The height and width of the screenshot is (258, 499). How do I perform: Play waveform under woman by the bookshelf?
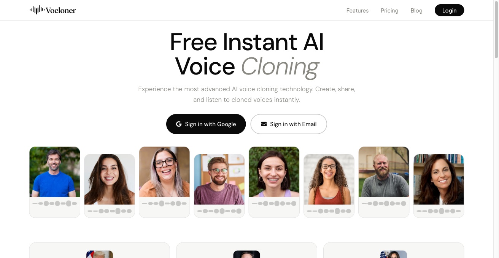pos(439,211)
